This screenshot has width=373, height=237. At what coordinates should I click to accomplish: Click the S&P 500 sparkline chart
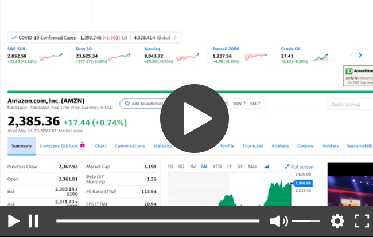click(x=51, y=57)
